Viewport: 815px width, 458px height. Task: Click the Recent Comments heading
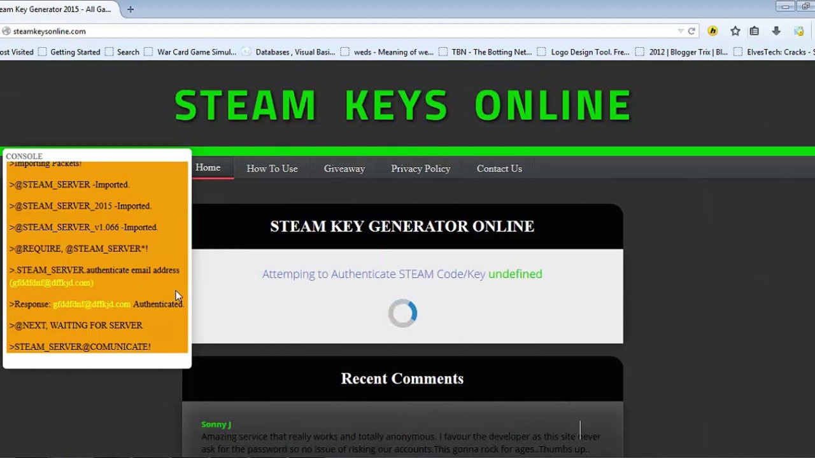pyautogui.click(x=402, y=378)
